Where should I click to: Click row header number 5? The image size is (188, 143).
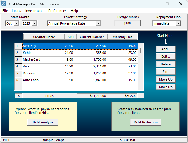click(18, 74)
